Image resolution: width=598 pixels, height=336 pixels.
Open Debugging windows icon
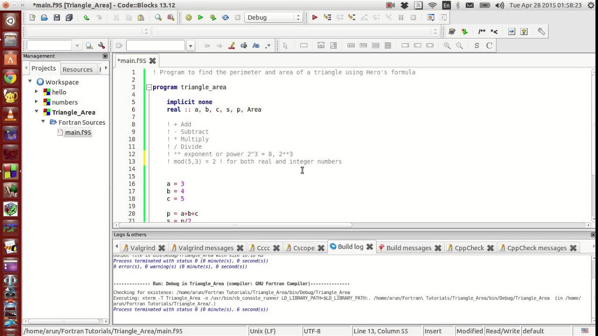coord(431,17)
